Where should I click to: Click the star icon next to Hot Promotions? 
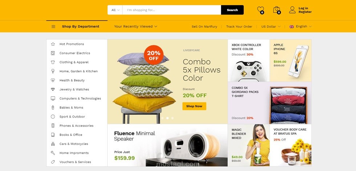[x=53, y=44]
